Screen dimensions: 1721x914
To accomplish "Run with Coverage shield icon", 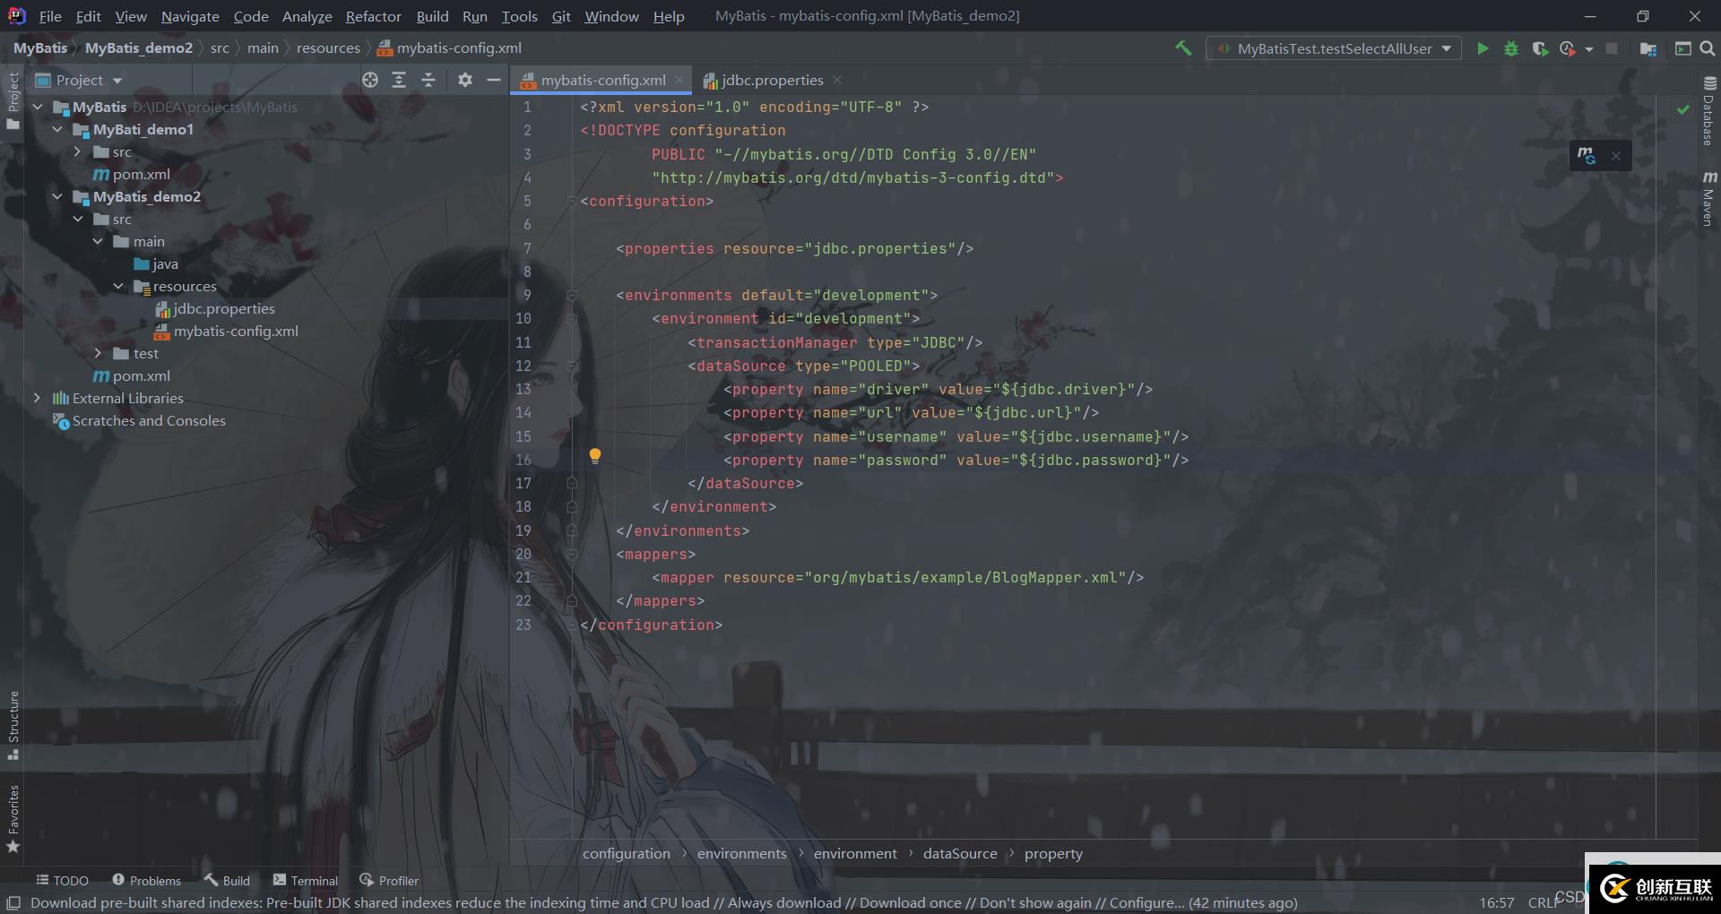I will [x=1540, y=48].
